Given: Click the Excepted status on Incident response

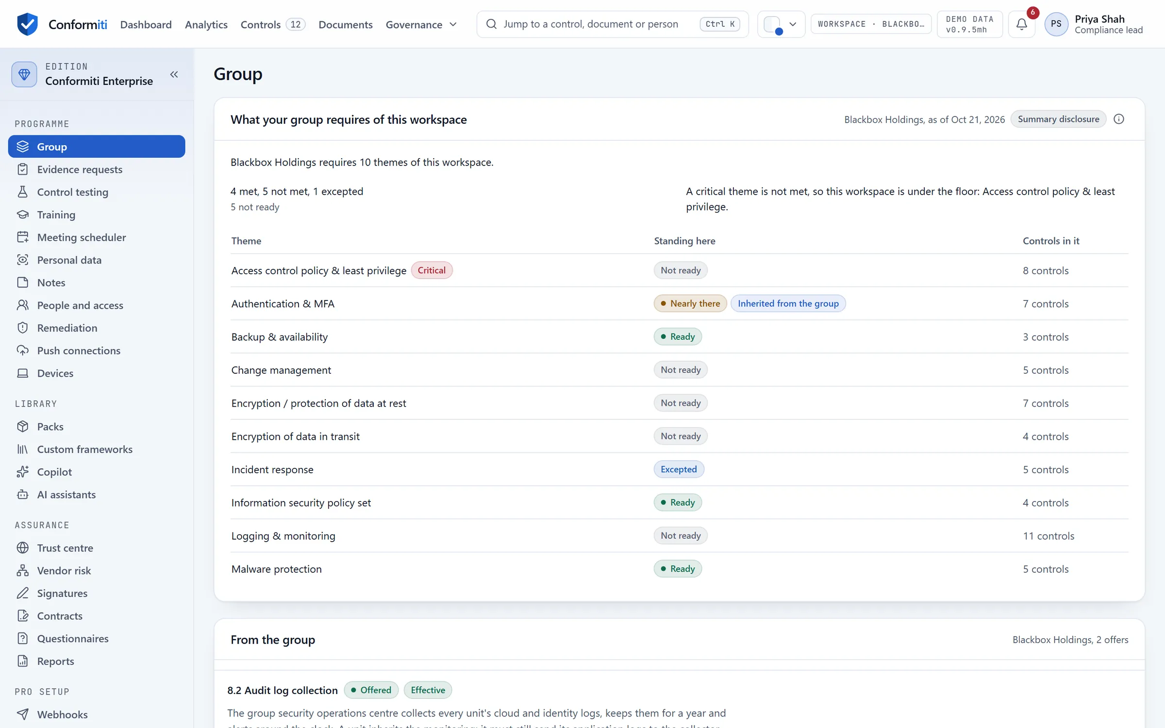Looking at the screenshot, I should pyautogui.click(x=679, y=469).
